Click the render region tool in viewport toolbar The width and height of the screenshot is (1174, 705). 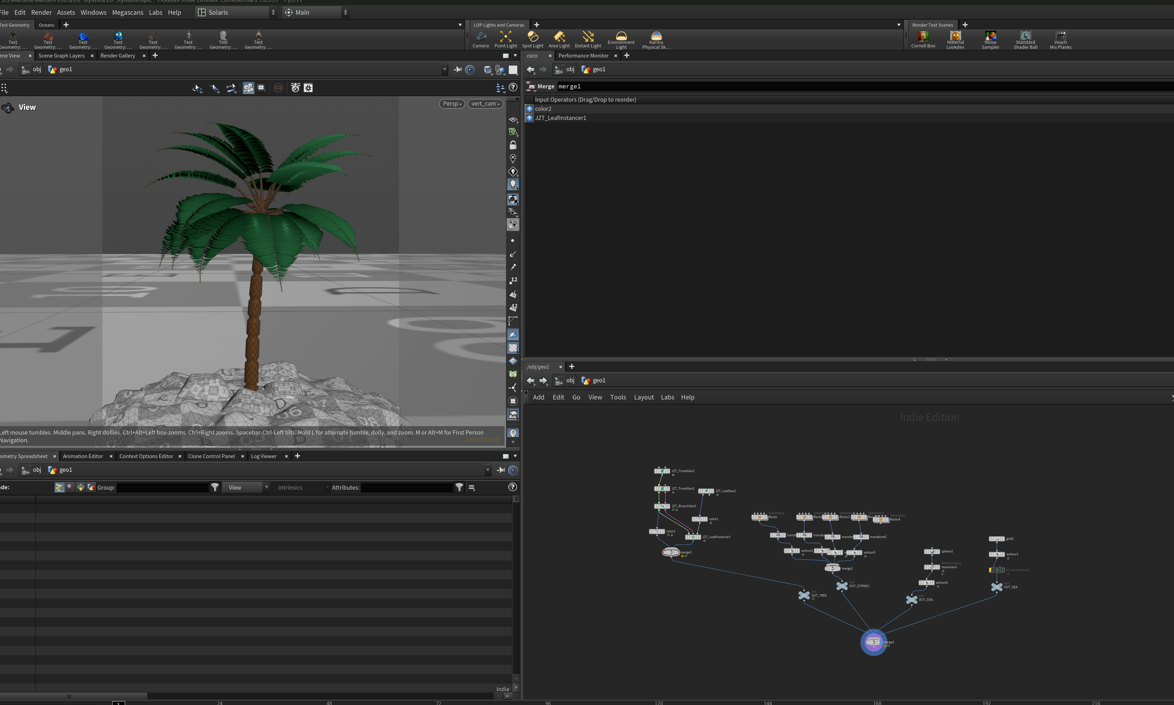click(261, 87)
